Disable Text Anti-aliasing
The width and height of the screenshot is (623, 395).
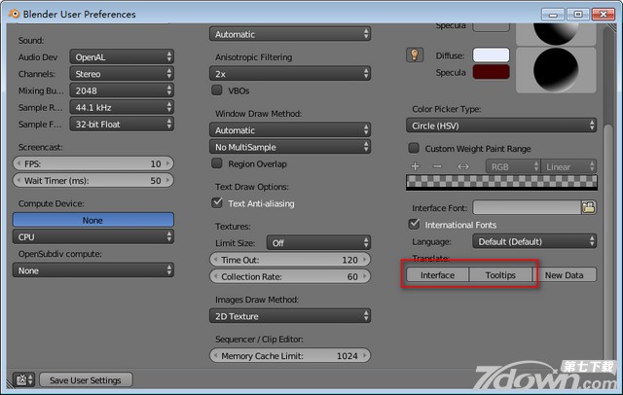coord(217,203)
